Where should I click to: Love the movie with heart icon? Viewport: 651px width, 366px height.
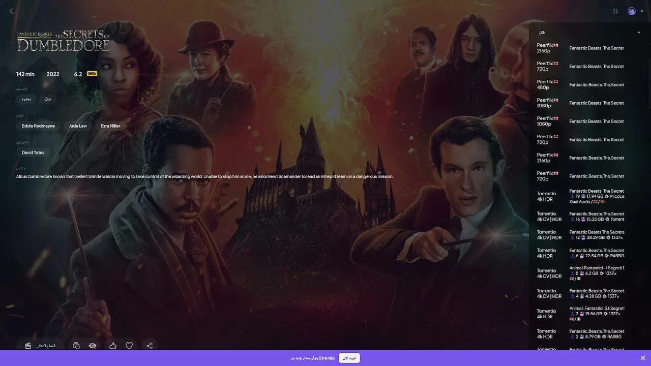tap(129, 346)
